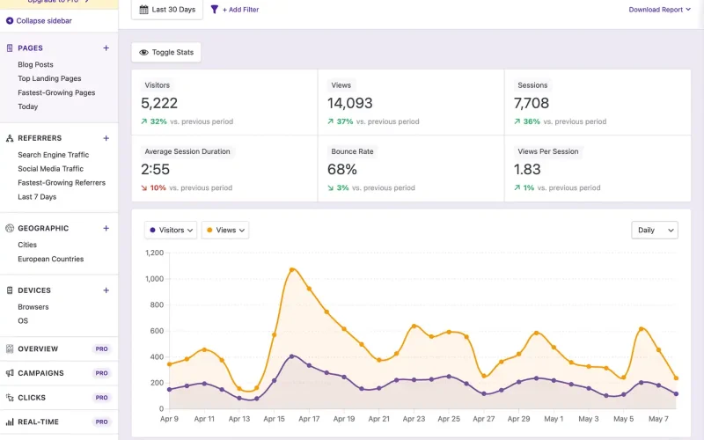The image size is (704, 440).
Task: Click the purple Visitors legend dot
Action: click(x=153, y=230)
